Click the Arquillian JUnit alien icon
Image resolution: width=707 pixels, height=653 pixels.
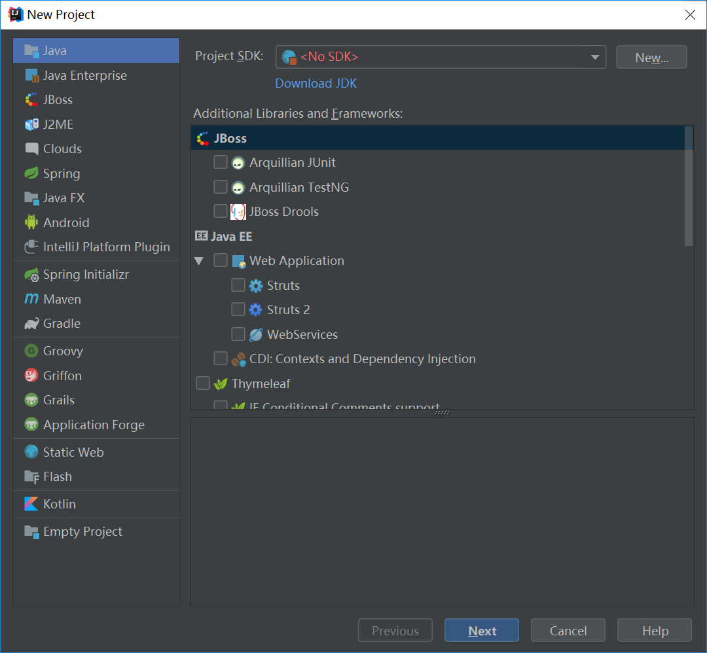[238, 163]
